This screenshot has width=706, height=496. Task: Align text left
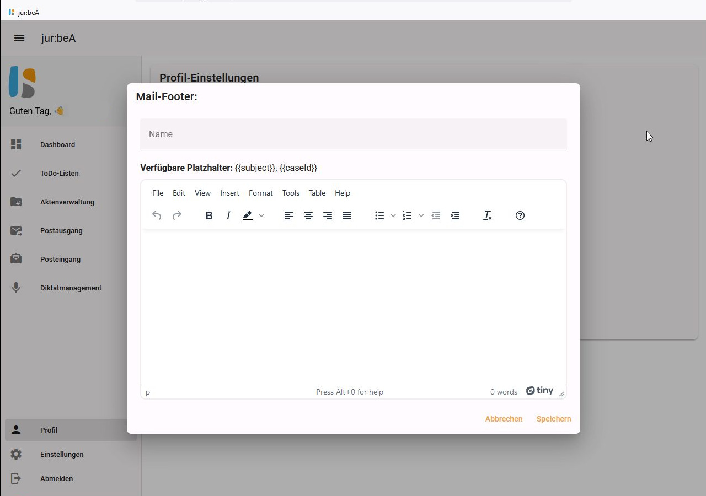click(289, 215)
